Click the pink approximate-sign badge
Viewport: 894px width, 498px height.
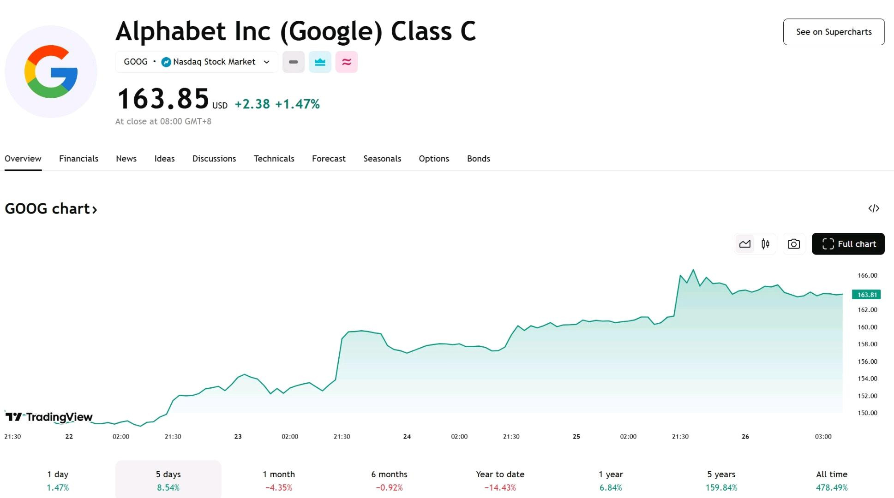(x=347, y=62)
